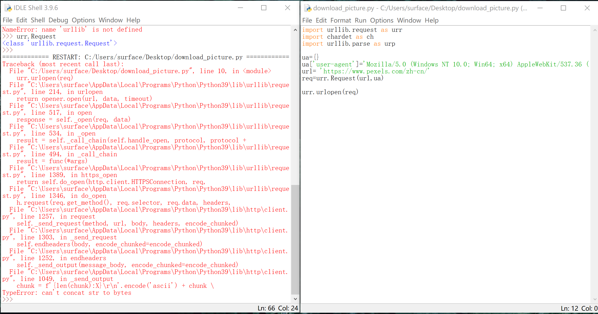Image resolution: width=598 pixels, height=314 pixels.
Task: Click 'self._send_output(message_body' traceback line
Action: (x=127, y=265)
